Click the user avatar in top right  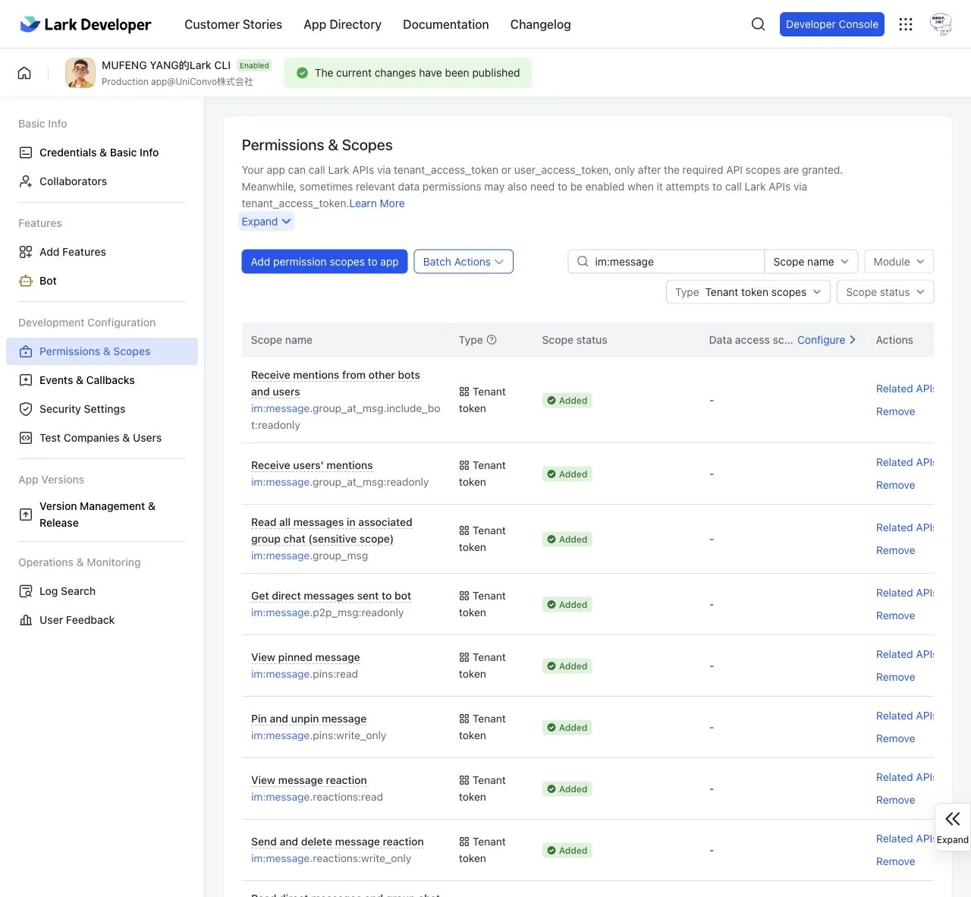[x=941, y=24]
